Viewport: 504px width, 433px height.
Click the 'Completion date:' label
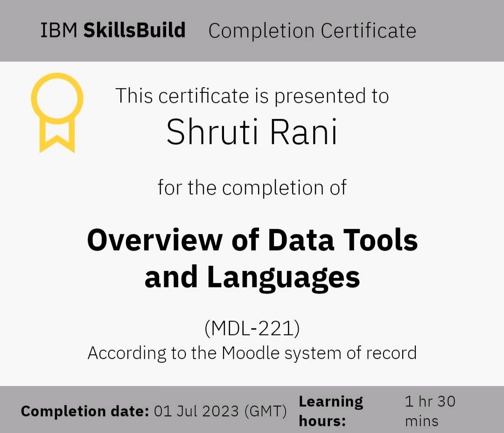coord(85,411)
